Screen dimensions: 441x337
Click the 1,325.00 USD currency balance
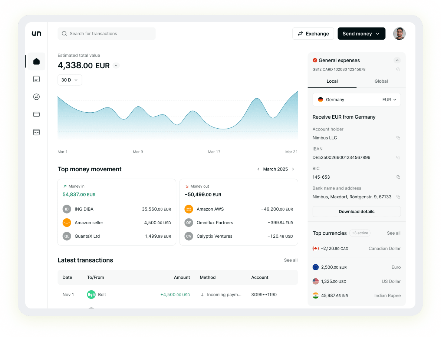coord(334,281)
